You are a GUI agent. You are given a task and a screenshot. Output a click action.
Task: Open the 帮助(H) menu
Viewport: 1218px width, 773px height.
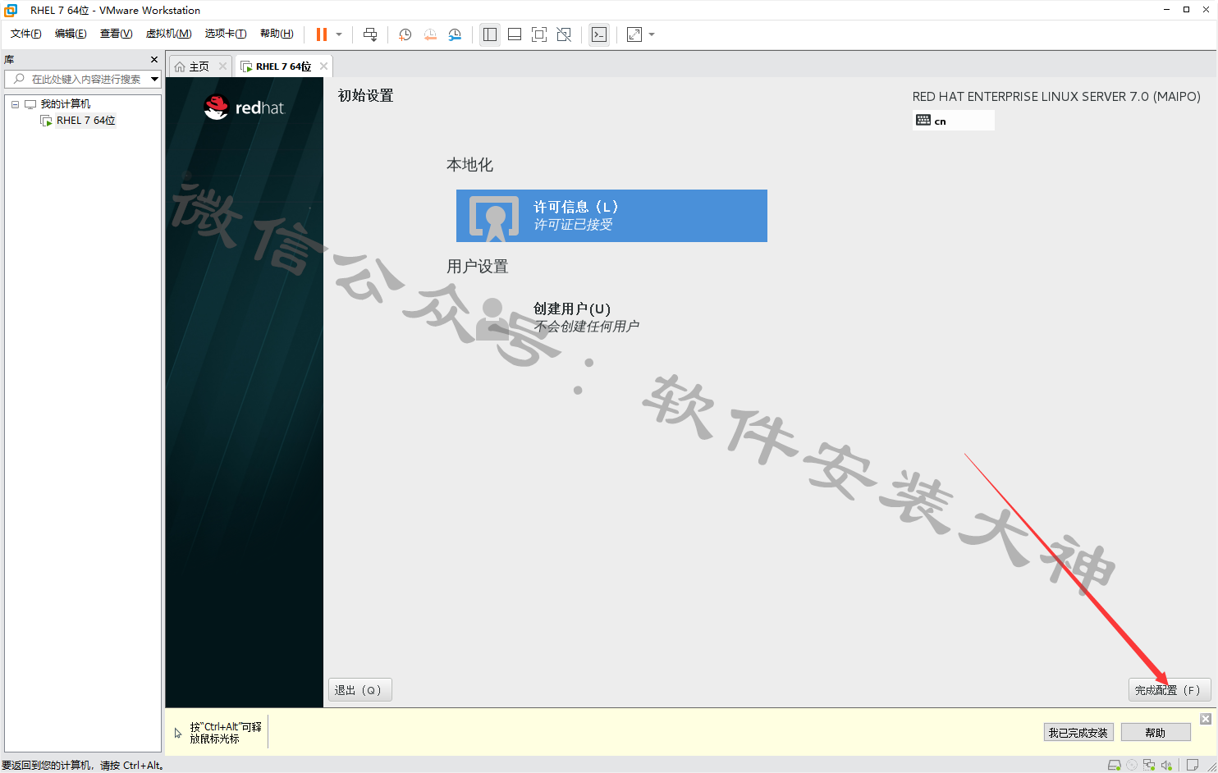[x=277, y=34]
